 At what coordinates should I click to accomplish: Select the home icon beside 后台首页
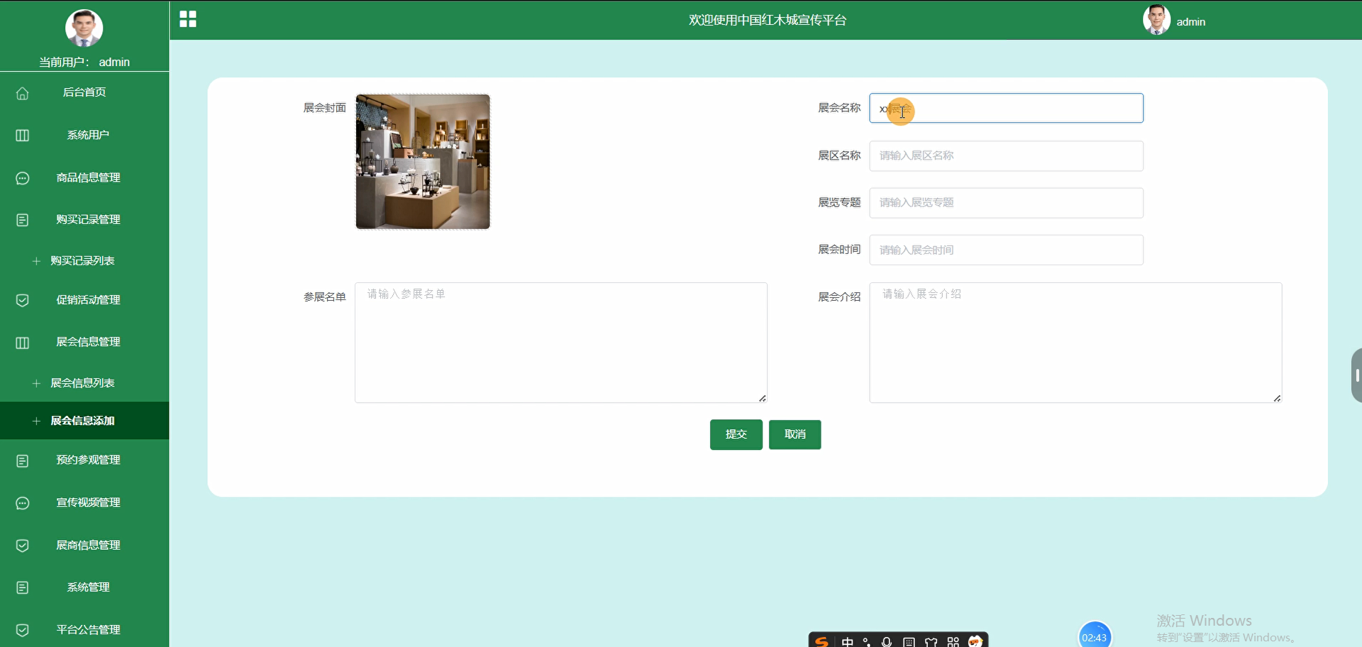(22, 93)
